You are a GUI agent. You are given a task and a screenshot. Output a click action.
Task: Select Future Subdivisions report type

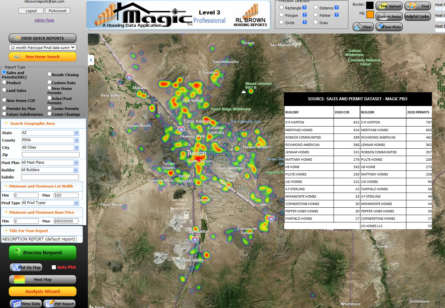tap(4, 114)
